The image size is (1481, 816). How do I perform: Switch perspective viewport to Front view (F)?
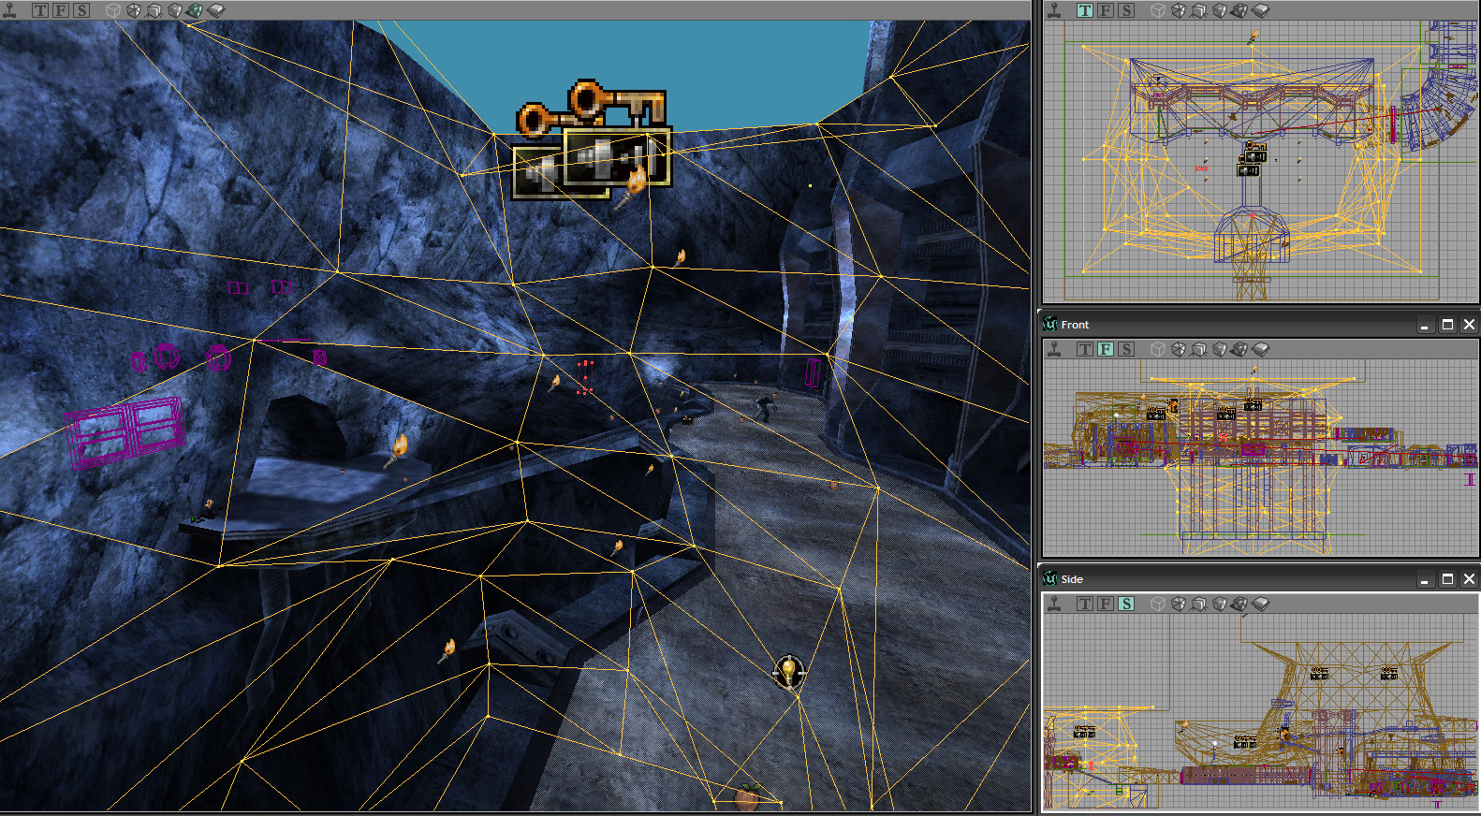(61, 10)
